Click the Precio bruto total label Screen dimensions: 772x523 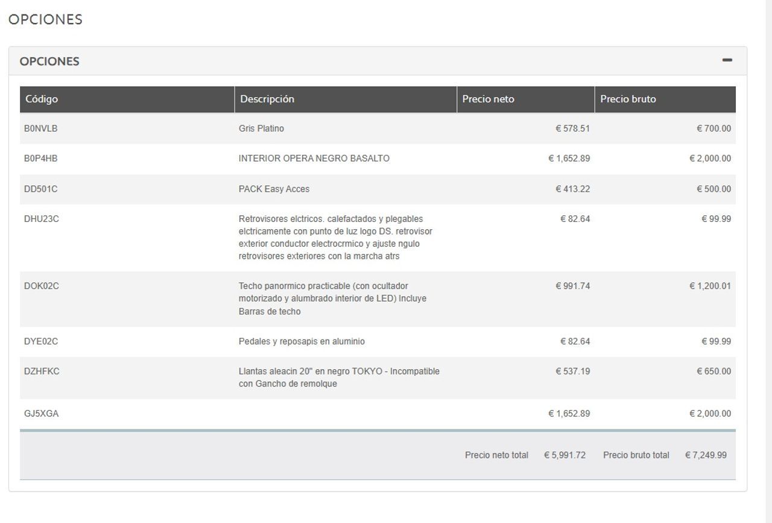click(x=636, y=455)
